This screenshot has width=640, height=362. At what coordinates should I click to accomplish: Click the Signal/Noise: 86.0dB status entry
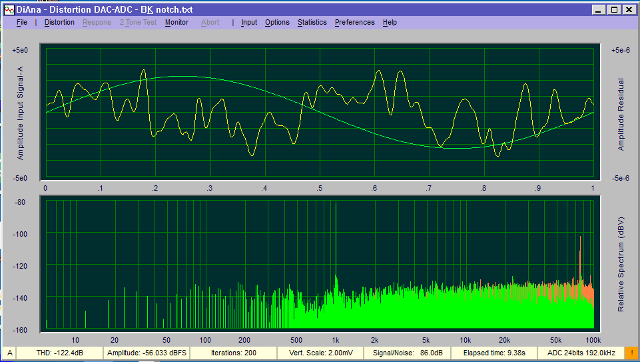[408, 353]
